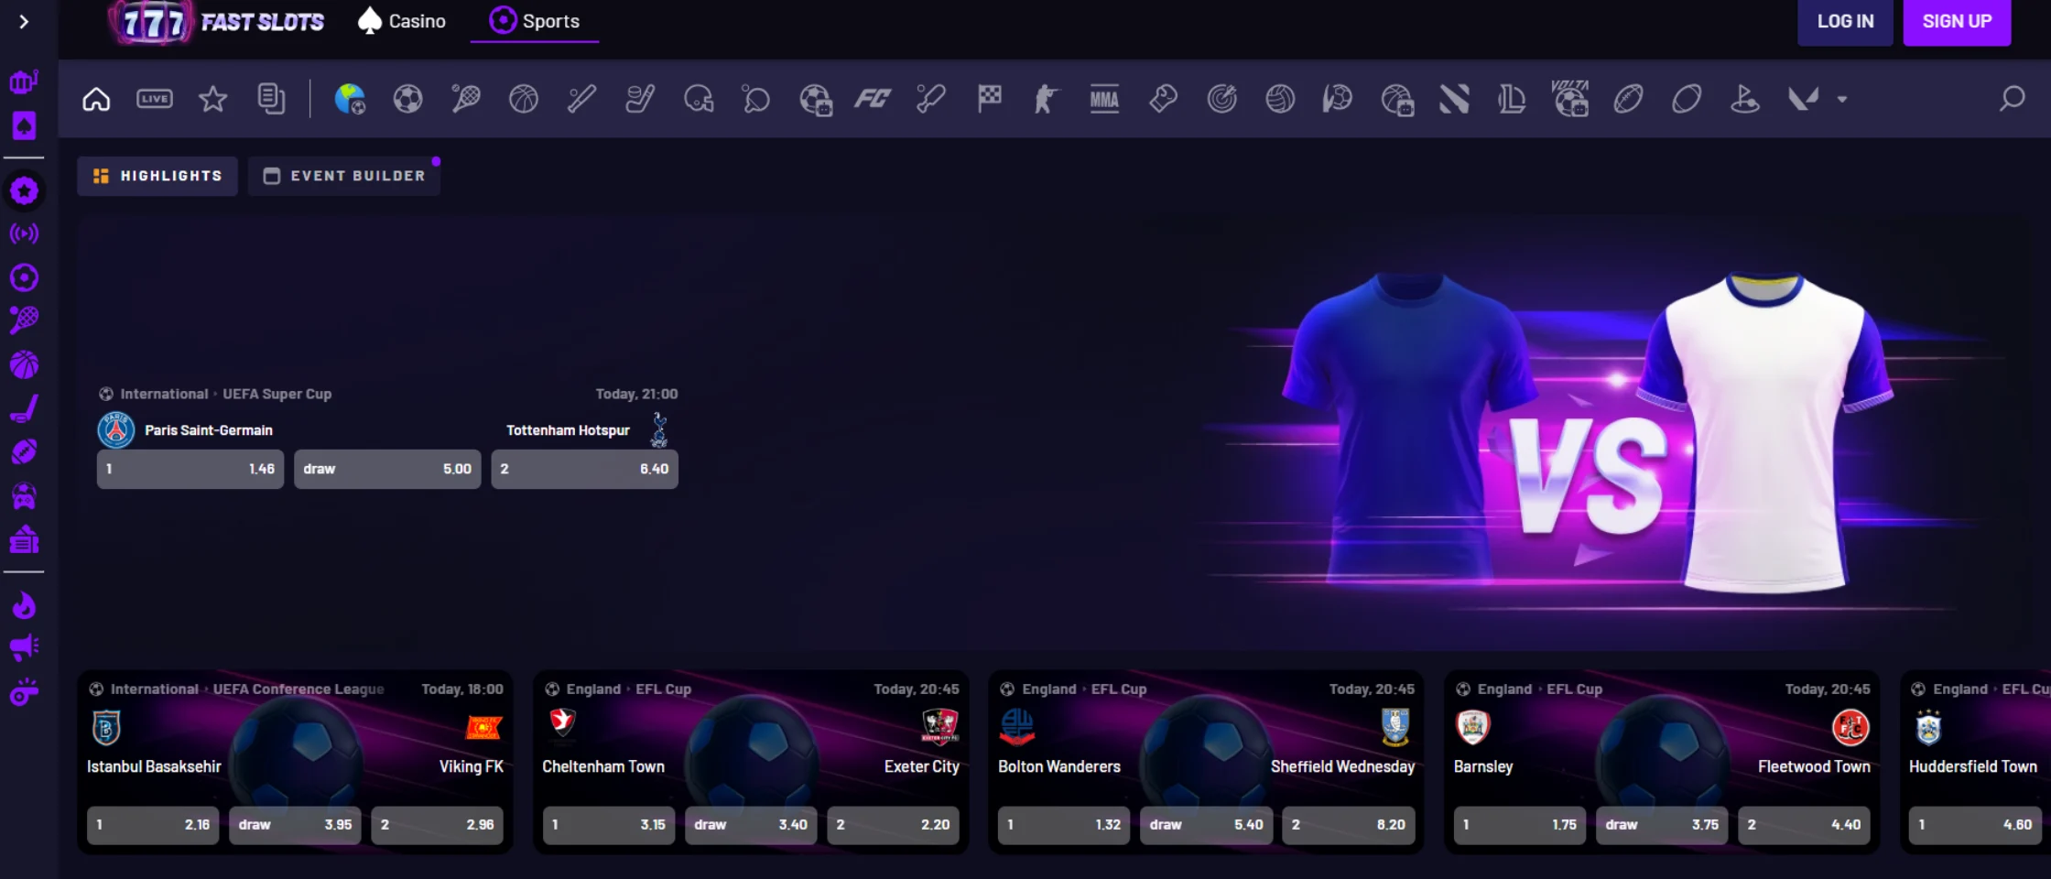This screenshot has width=2051, height=879.
Task: Select the Golf sport icon
Action: point(1747,99)
